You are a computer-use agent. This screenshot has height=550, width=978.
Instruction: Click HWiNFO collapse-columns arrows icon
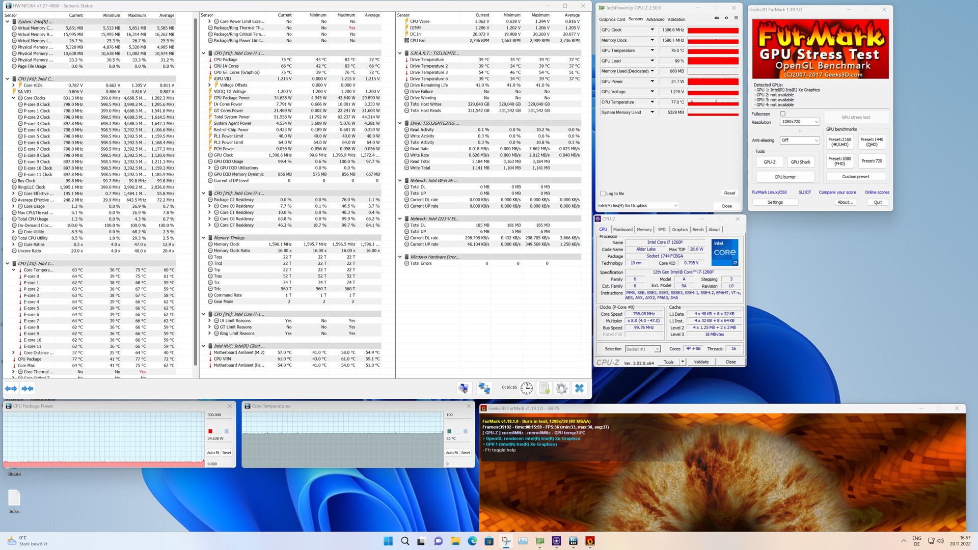(28, 389)
